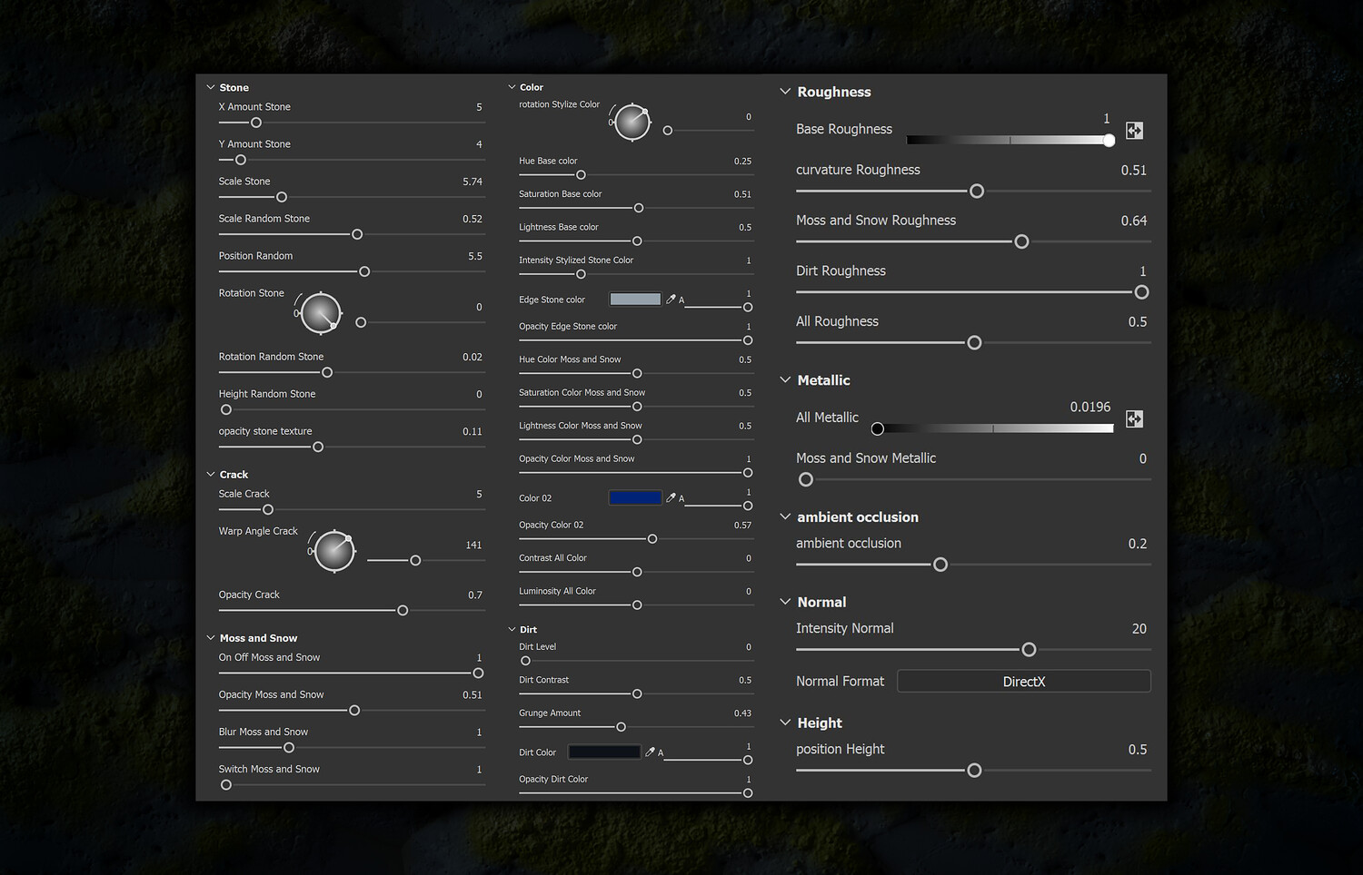1363x875 pixels.
Task: Click the Dirt Roughness slider handle
Action: pos(1142,292)
